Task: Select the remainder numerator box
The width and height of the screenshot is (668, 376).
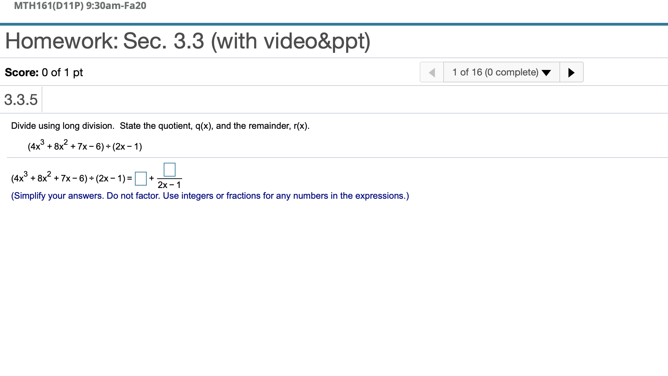Action: (170, 170)
